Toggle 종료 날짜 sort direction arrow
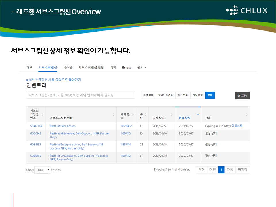Viewport: 276px width, 207px height. click(x=198, y=114)
